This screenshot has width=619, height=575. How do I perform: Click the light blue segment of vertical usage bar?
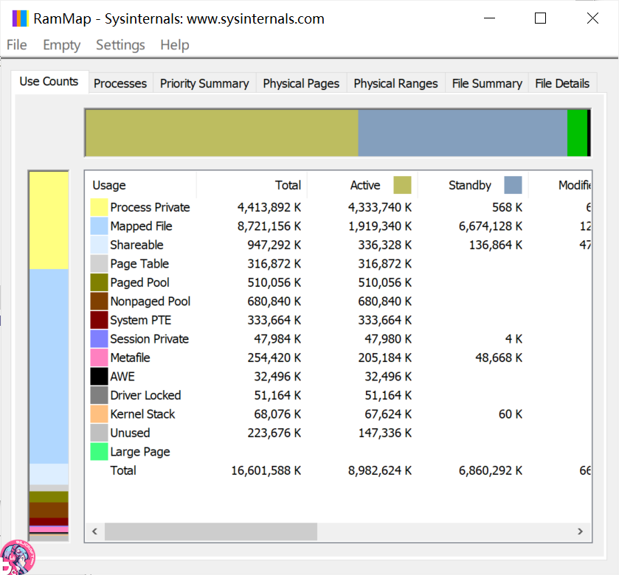49,366
